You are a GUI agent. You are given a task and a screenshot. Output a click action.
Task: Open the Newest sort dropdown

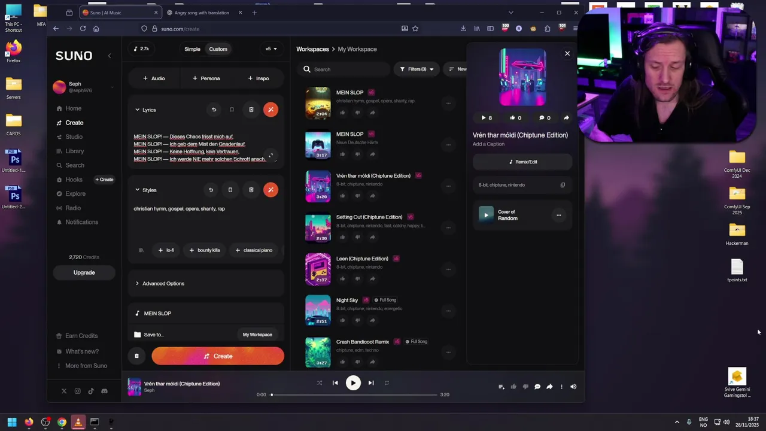click(458, 69)
